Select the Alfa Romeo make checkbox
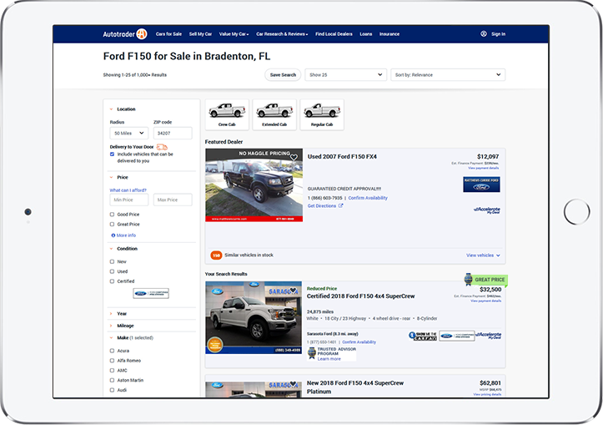603x425 pixels. (x=113, y=361)
